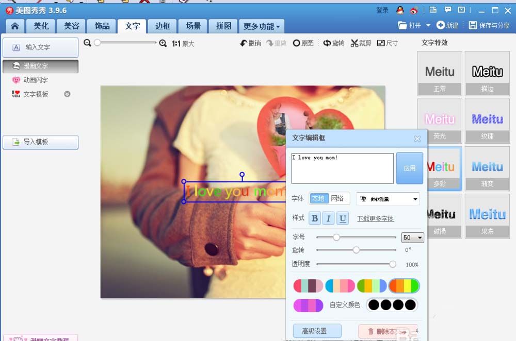Screen dimensions: 516x341
Task: Click the 旋转 rotate tool
Action: tap(334, 43)
